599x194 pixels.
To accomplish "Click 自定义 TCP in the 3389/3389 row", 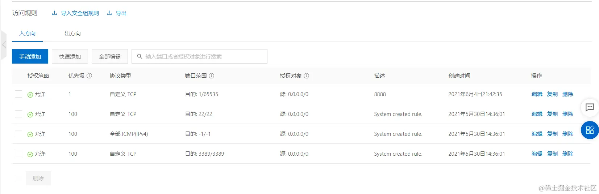I will [x=123, y=154].
